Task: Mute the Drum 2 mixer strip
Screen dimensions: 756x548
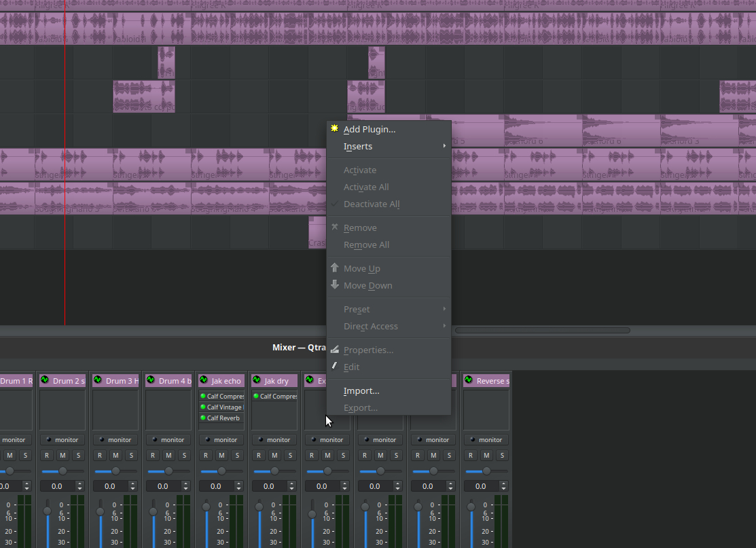Action: 62,456
